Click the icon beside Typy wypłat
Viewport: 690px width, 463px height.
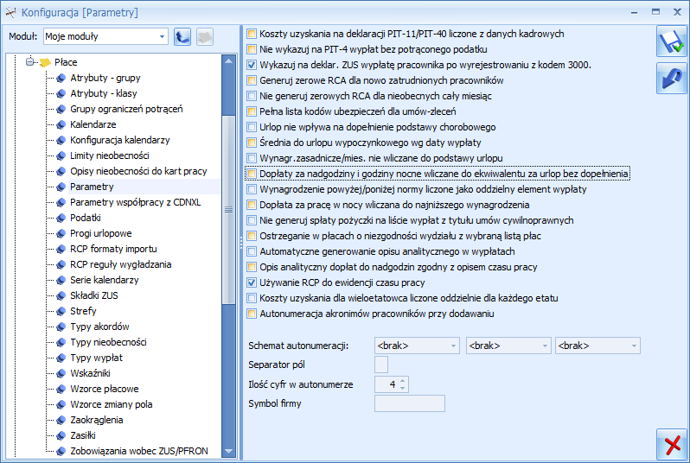point(61,358)
